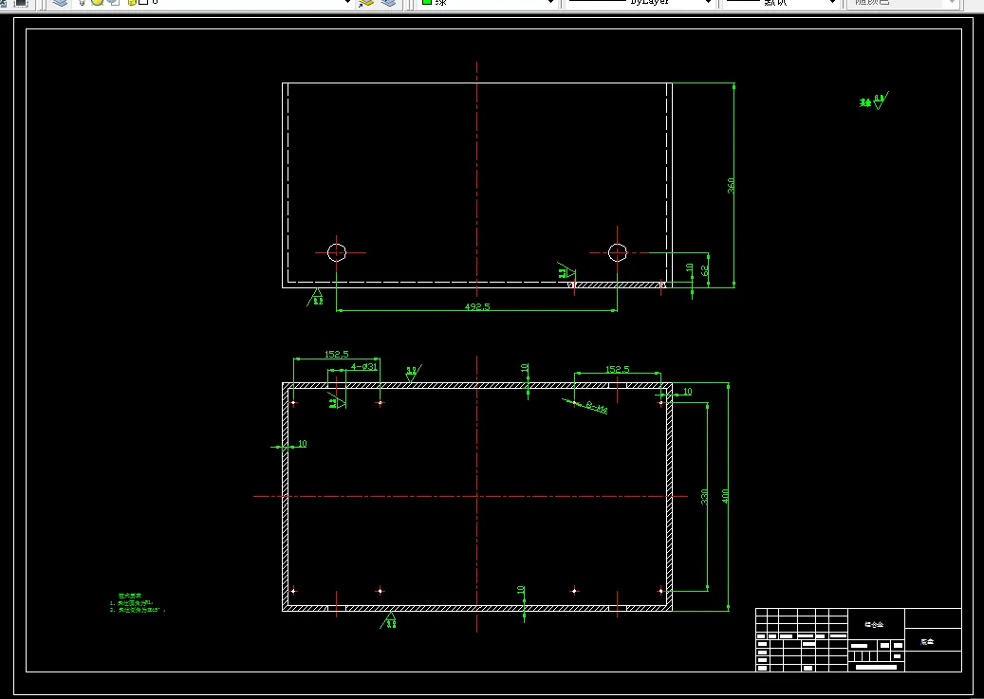The height and width of the screenshot is (699, 984).
Task: Click the green color swatch in toolbar
Action: click(427, 2)
